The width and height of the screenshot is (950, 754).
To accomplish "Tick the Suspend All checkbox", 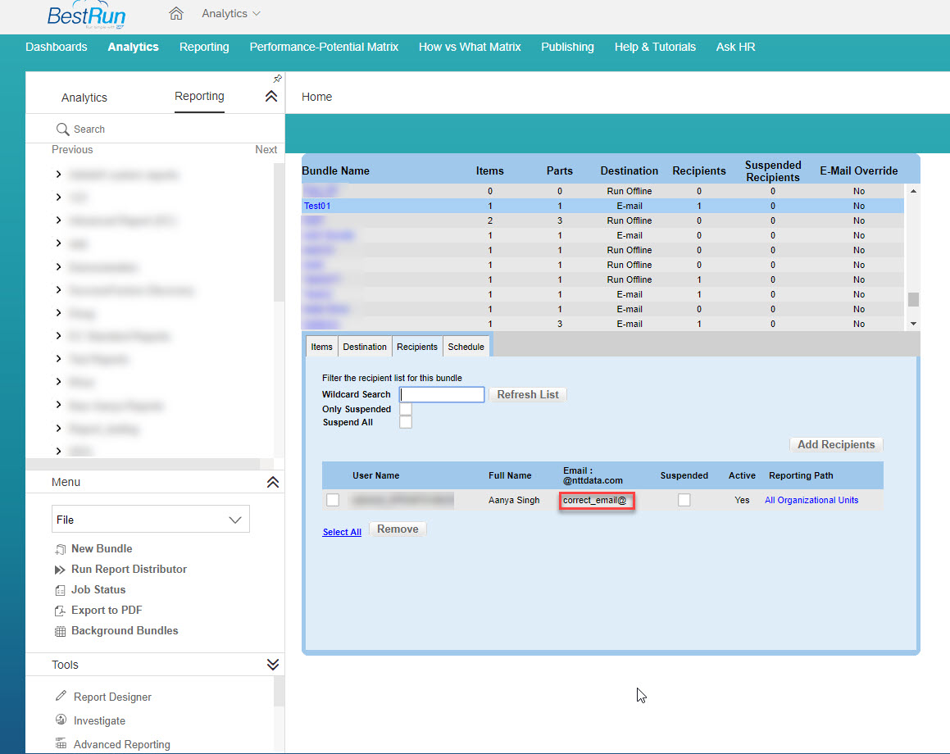I will [x=406, y=422].
